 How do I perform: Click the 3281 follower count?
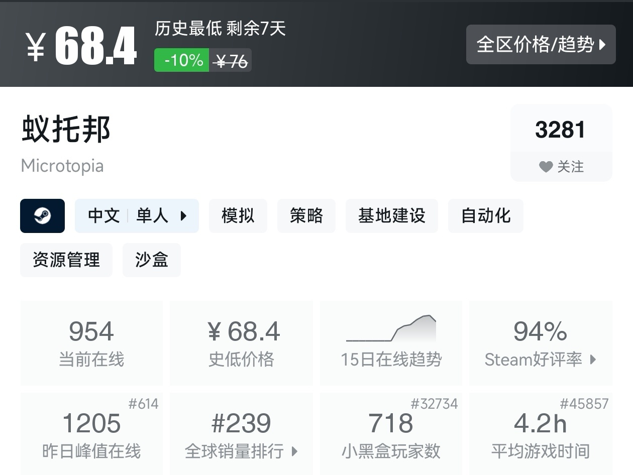click(561, 130)
